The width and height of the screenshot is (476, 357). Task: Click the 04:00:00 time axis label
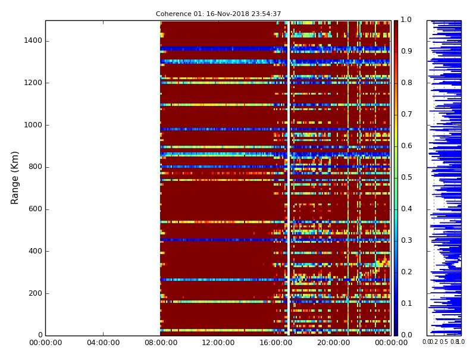(103, 343)
